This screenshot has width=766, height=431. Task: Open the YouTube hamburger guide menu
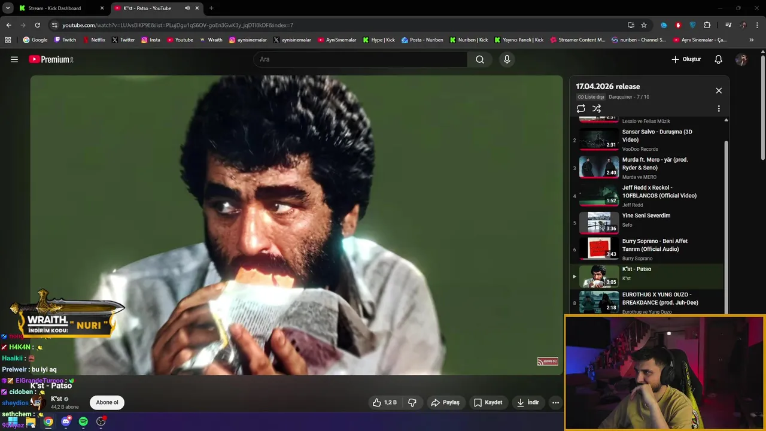(x=14, y=59)
